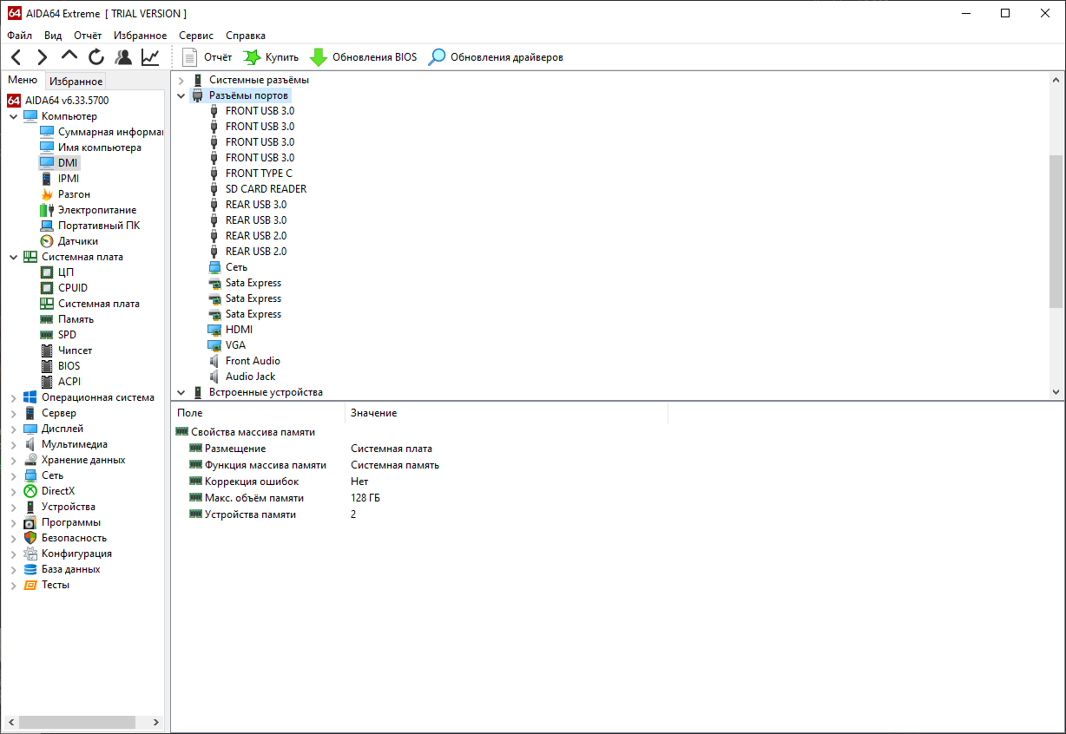Select the Электропитание battery icon

click(47, 210)
